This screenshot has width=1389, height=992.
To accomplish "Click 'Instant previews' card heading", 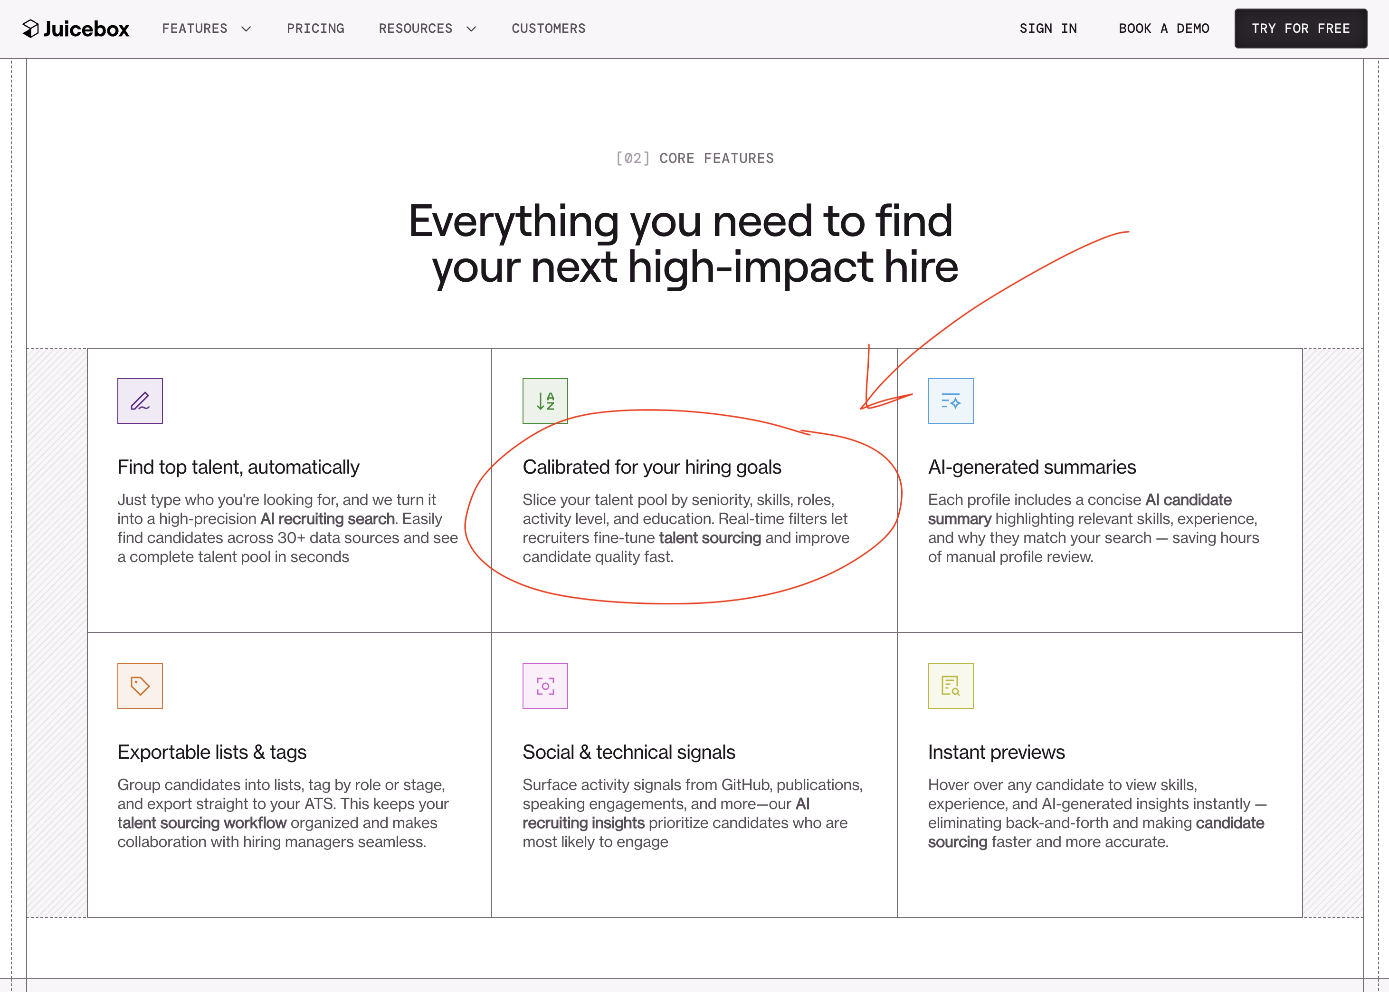I will [x=996, y=752].
